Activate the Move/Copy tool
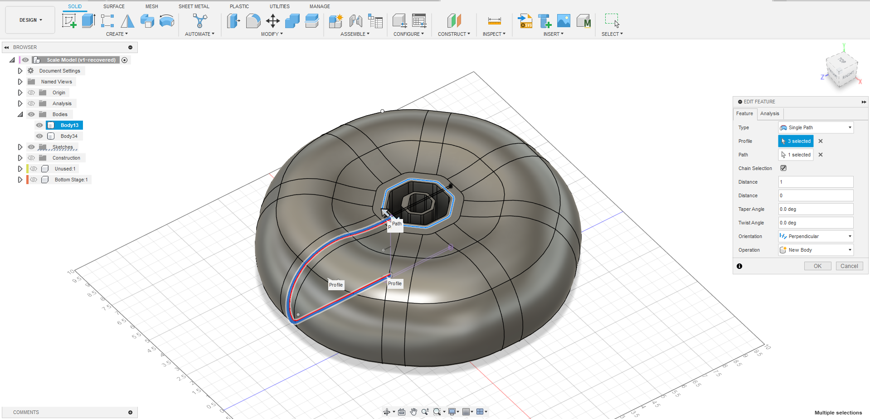 point(272,21)
